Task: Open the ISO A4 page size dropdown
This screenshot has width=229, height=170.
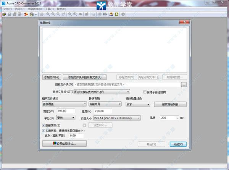Action: coord(117,118)
